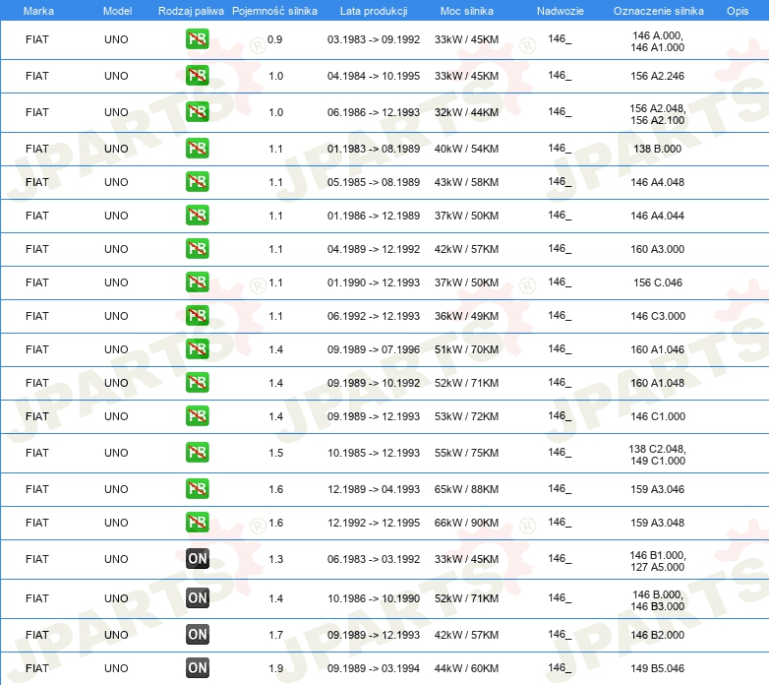Screen dimensions: 769x685
Task: Click the PB fuel icon for the 1.5 engine
Action: click(x=197, y=453)
